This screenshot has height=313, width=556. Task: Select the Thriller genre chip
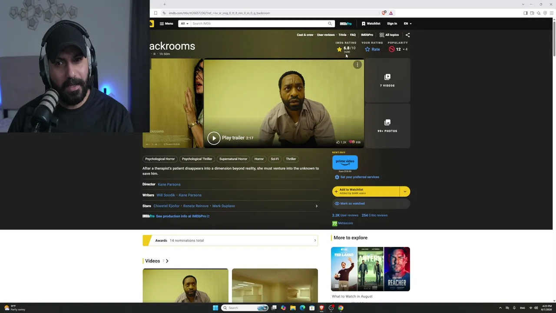tap(291, 159)
